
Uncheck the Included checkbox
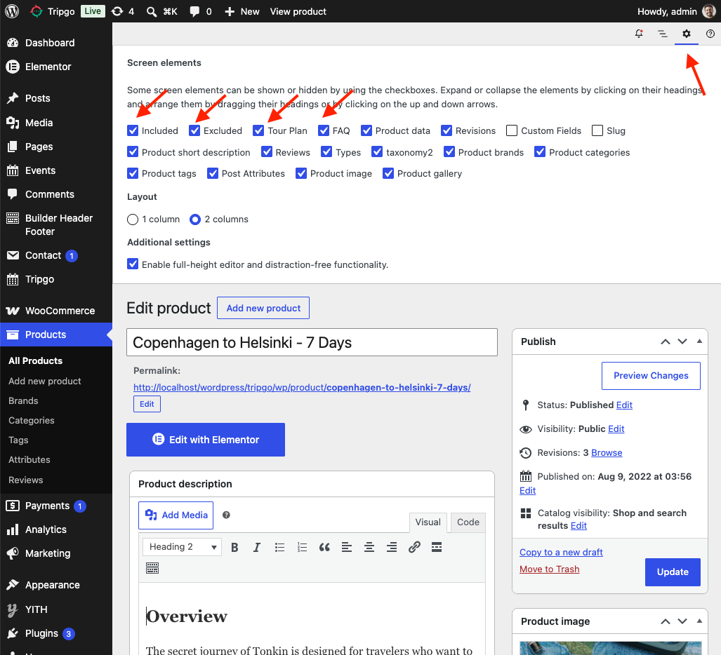pos(133,130)
